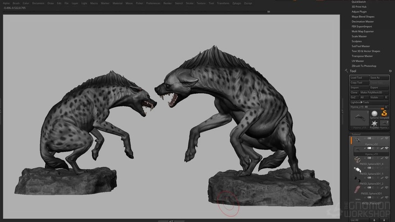Toggle visibility of PM3D_Sphere3D1_2 subtool
The height and width of the screenshot is (222, 395).
(387, 177)
